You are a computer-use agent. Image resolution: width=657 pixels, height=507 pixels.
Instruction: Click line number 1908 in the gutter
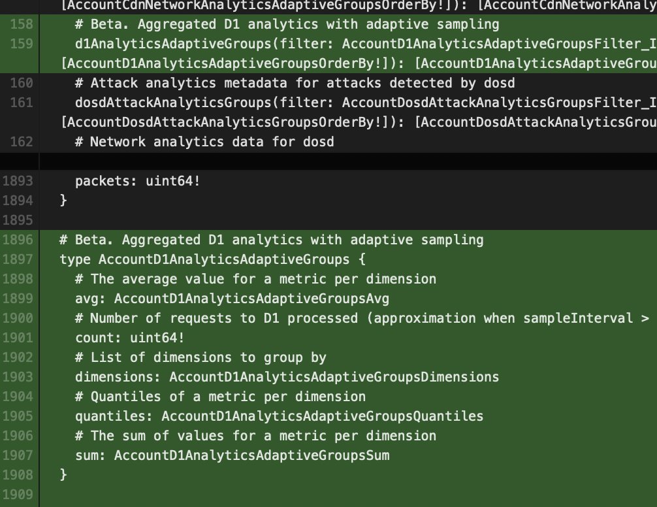click(16, 475)
